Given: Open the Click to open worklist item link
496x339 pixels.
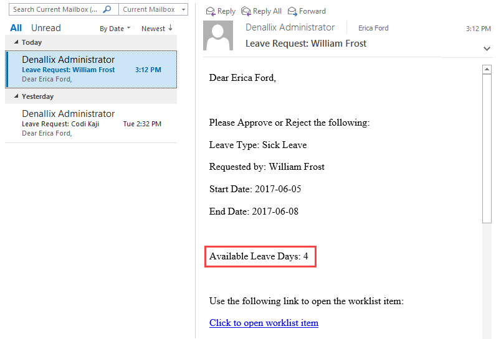Looking at the screenshot, I should (x=264, y=323).
